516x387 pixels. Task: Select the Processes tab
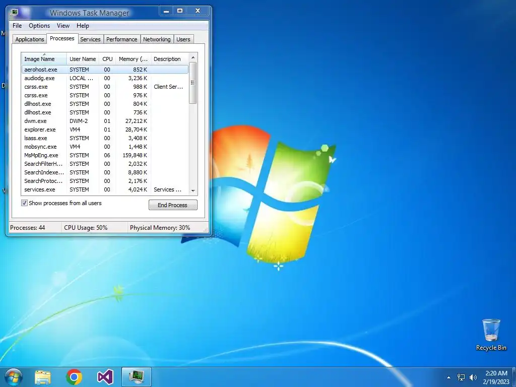pos(62,38)
